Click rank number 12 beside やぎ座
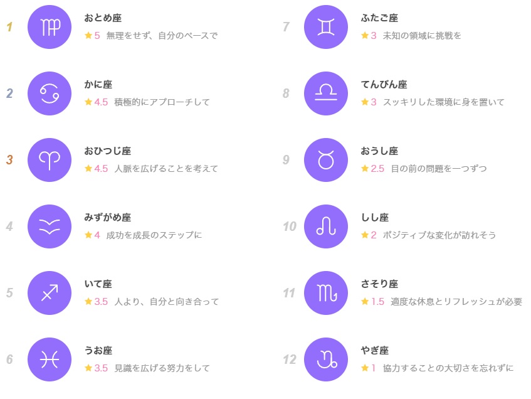 290,359
